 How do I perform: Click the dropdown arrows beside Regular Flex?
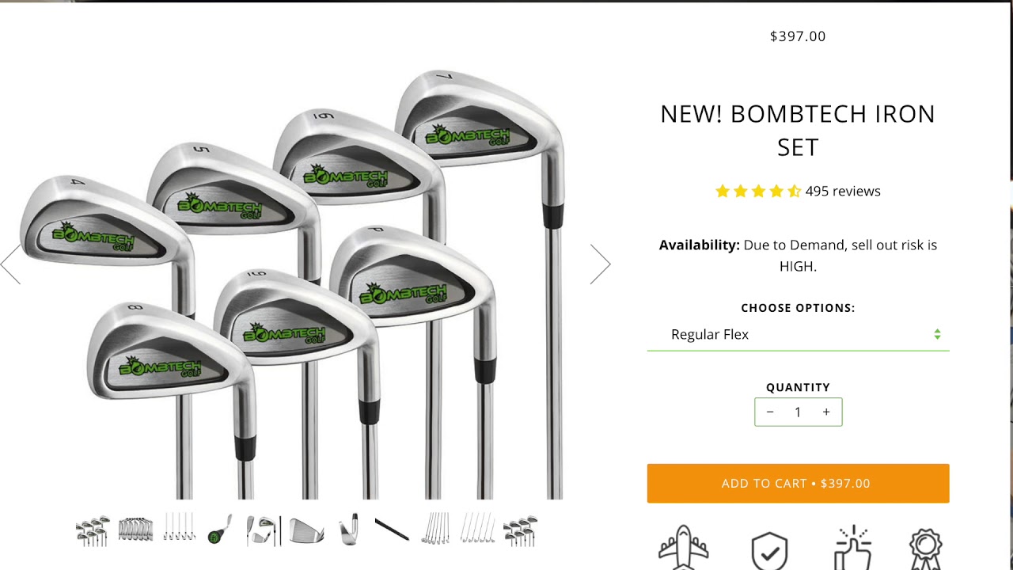click(x=937, y=334)
